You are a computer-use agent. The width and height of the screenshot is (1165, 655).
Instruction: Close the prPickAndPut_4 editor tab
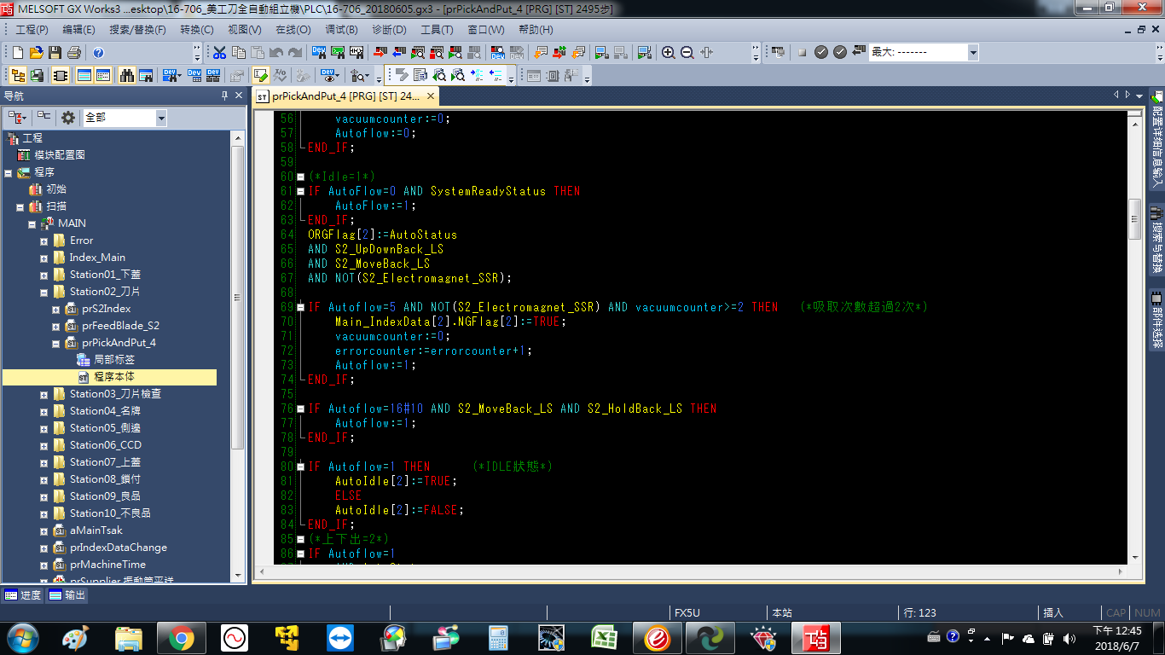point(431,96)
